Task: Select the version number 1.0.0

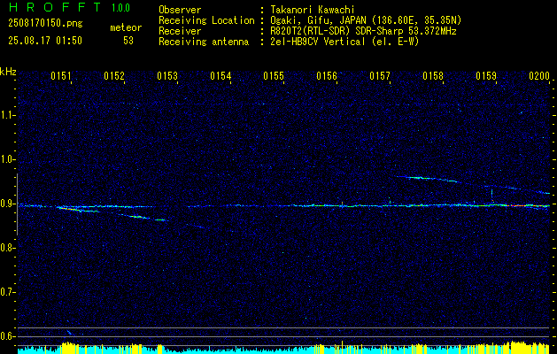Action: pos(120,8)
